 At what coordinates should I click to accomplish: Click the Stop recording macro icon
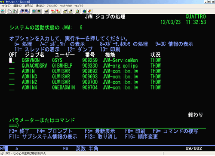[58, 11]
